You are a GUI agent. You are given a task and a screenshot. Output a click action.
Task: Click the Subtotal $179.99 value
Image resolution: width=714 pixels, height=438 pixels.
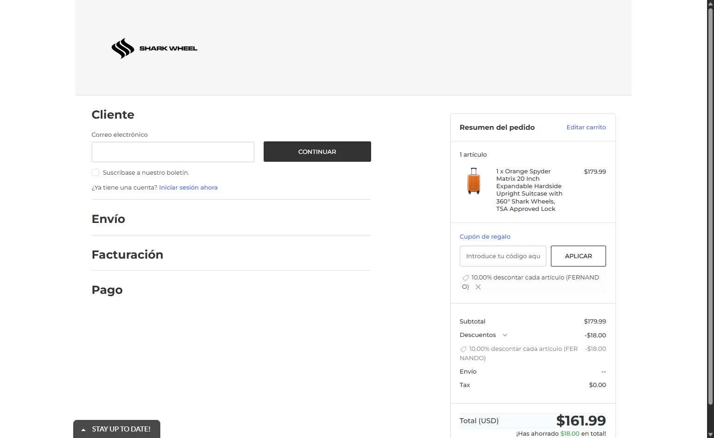click(x=595, y=321)
